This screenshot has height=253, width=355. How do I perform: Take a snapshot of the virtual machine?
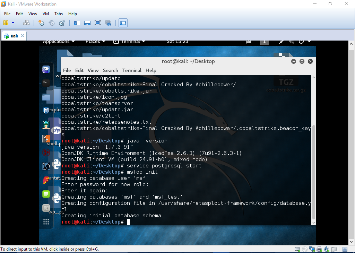41,23
